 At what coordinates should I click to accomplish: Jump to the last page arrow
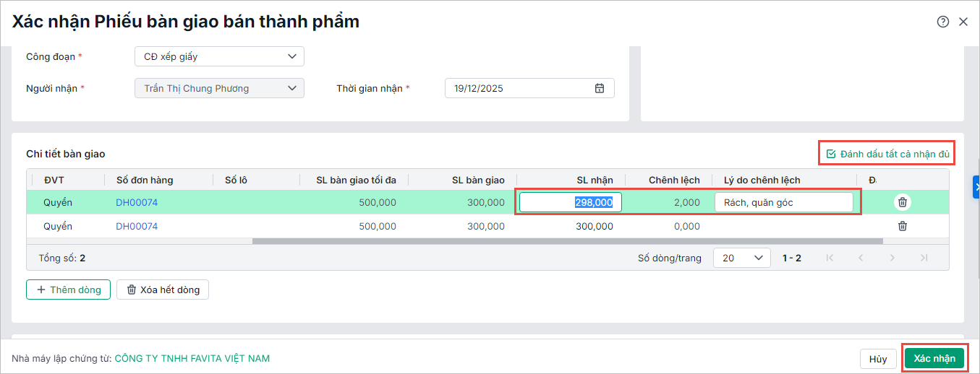tap(924, 258)
